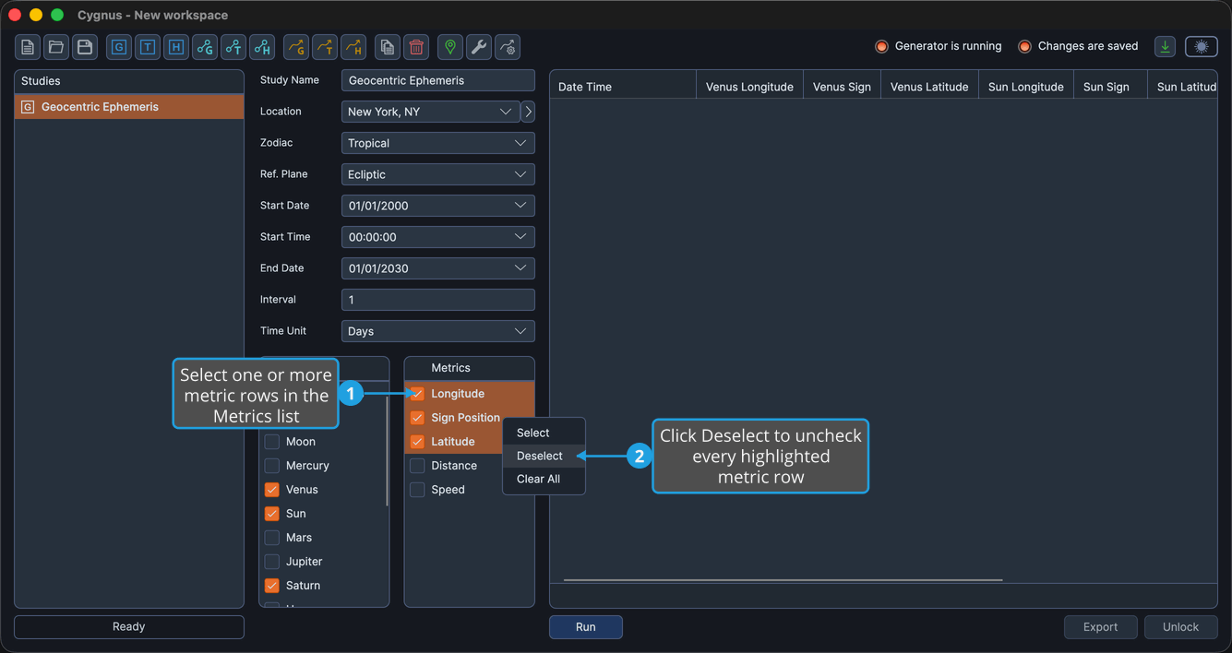1232x653 pixels.
Task: Click the Sun Sign column header
Action: 1110,87
